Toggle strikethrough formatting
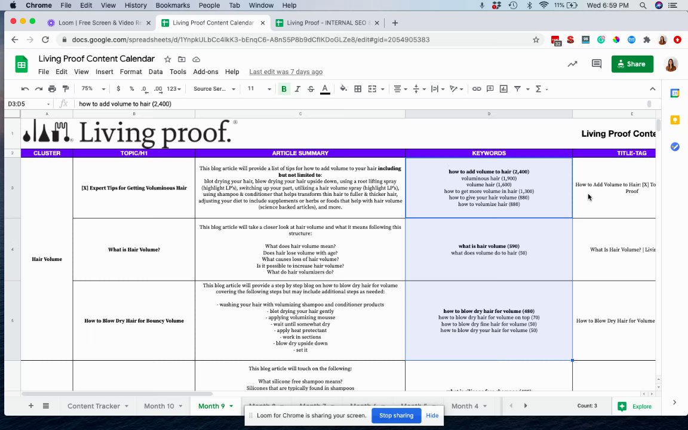The height and width of the screenshot is (430, 688). click(311, 89)
